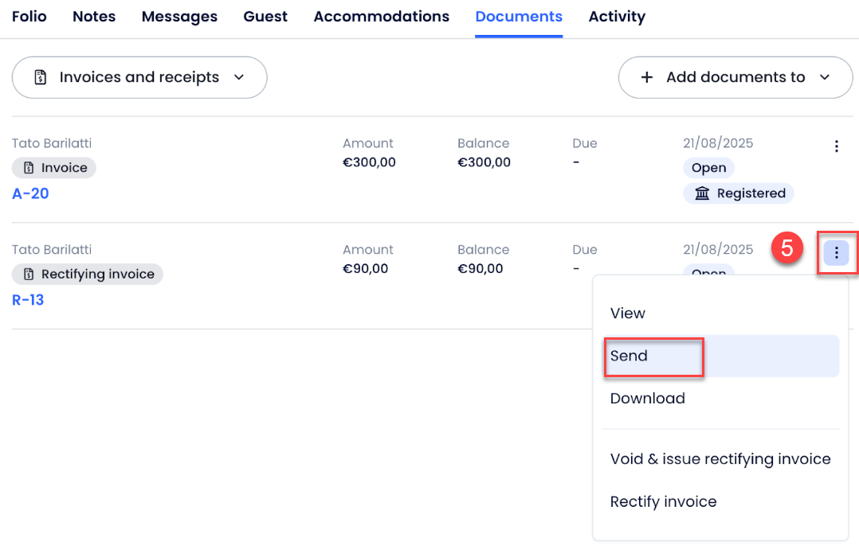This screenshot has height=549, width=859.
Task: Open the Accommodations tab
Action: pyautogui.click(x=381, y=17)
